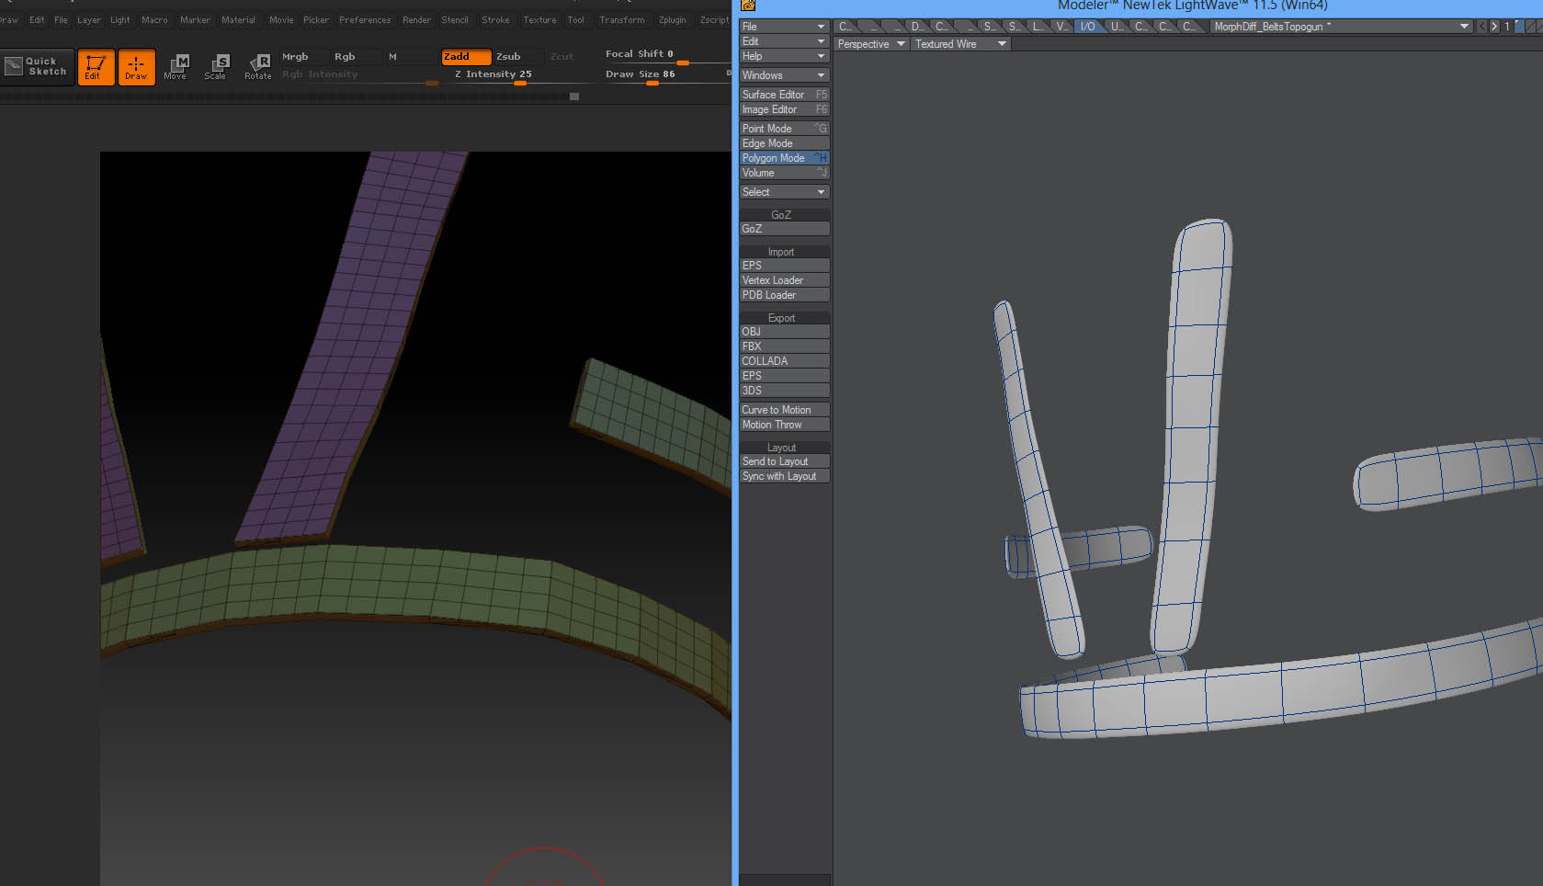
Task: Click the Vertex Loader import button
Action: (x=784, y=280)
